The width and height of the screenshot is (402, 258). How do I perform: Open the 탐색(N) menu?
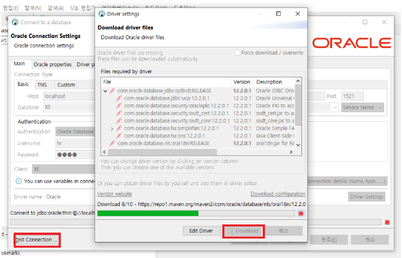point(33,8)
